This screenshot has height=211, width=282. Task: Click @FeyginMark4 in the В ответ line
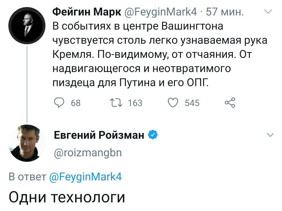coord(85,177)
